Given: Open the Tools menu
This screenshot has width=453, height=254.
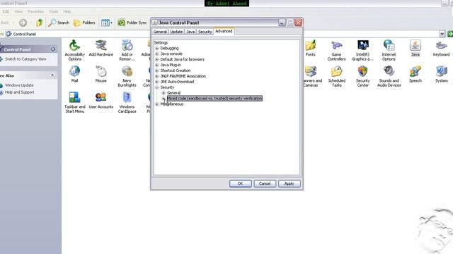Looking at the screenshot, I should tap(54, 11).
